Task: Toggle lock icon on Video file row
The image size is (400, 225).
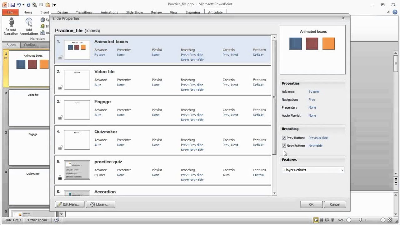Action: click(60, 87)
